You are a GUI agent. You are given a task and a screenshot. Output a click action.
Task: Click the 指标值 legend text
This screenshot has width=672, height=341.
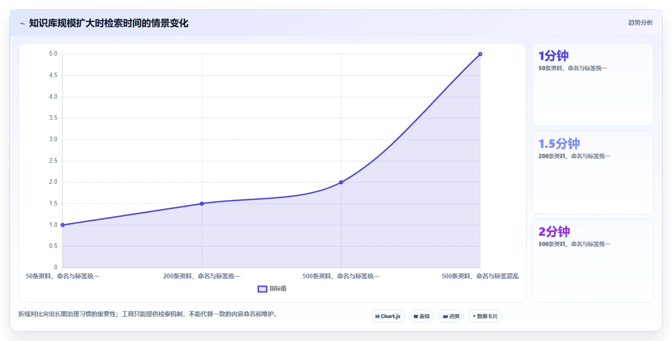point(278,289)
